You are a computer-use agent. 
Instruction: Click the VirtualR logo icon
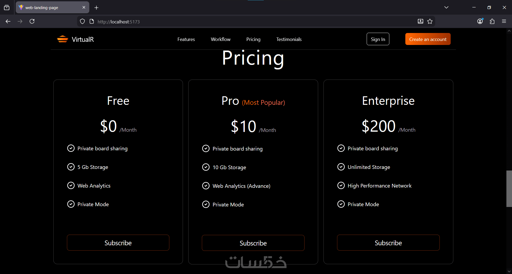pos(62,39)
